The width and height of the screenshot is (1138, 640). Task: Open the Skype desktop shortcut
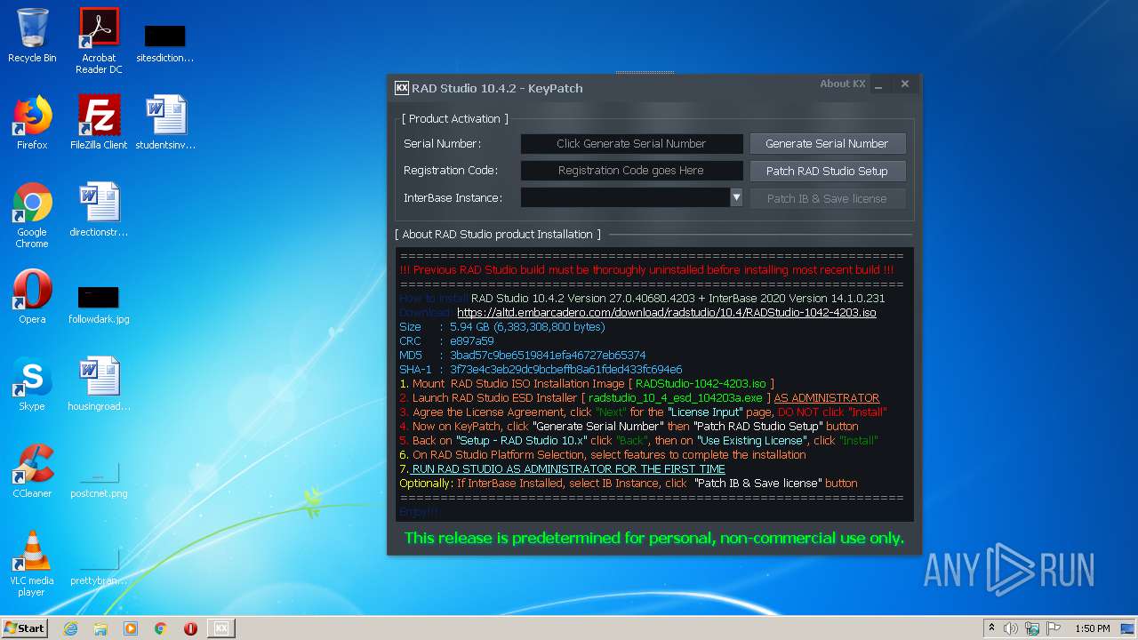tap(32, 384)
